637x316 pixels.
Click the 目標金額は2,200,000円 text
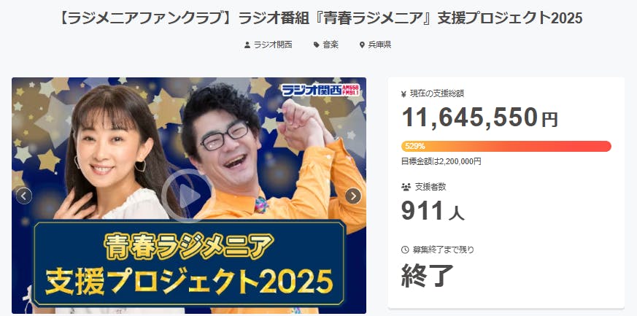click(x=441, y=161)
